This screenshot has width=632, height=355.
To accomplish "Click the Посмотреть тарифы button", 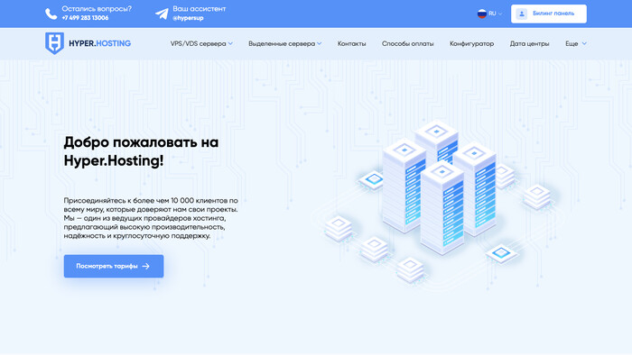I will [x=114, y=266].
